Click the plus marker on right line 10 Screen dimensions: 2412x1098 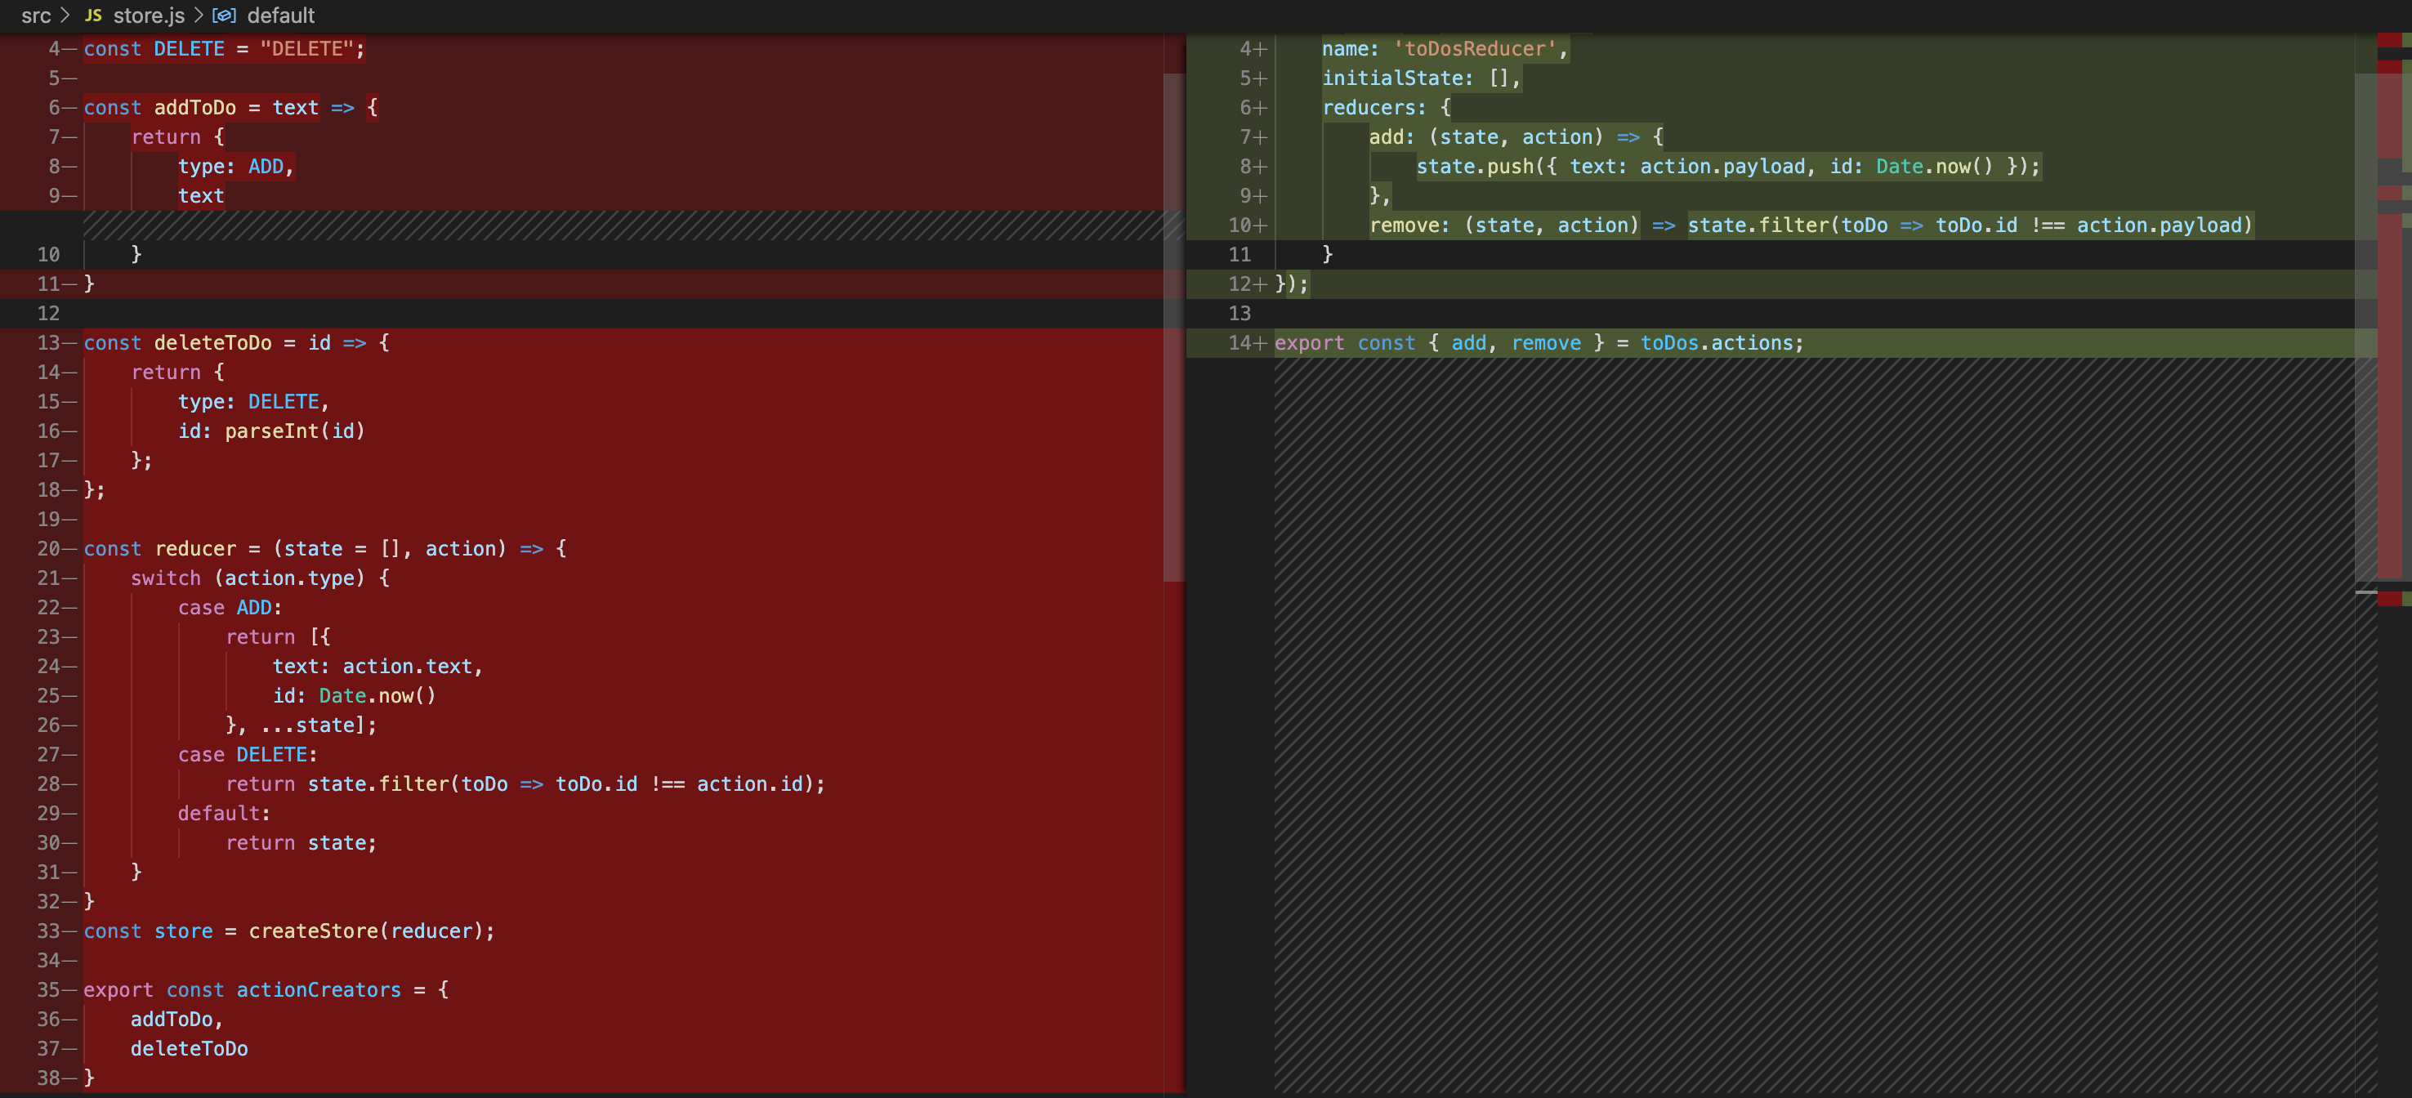tap(1262, 225)
